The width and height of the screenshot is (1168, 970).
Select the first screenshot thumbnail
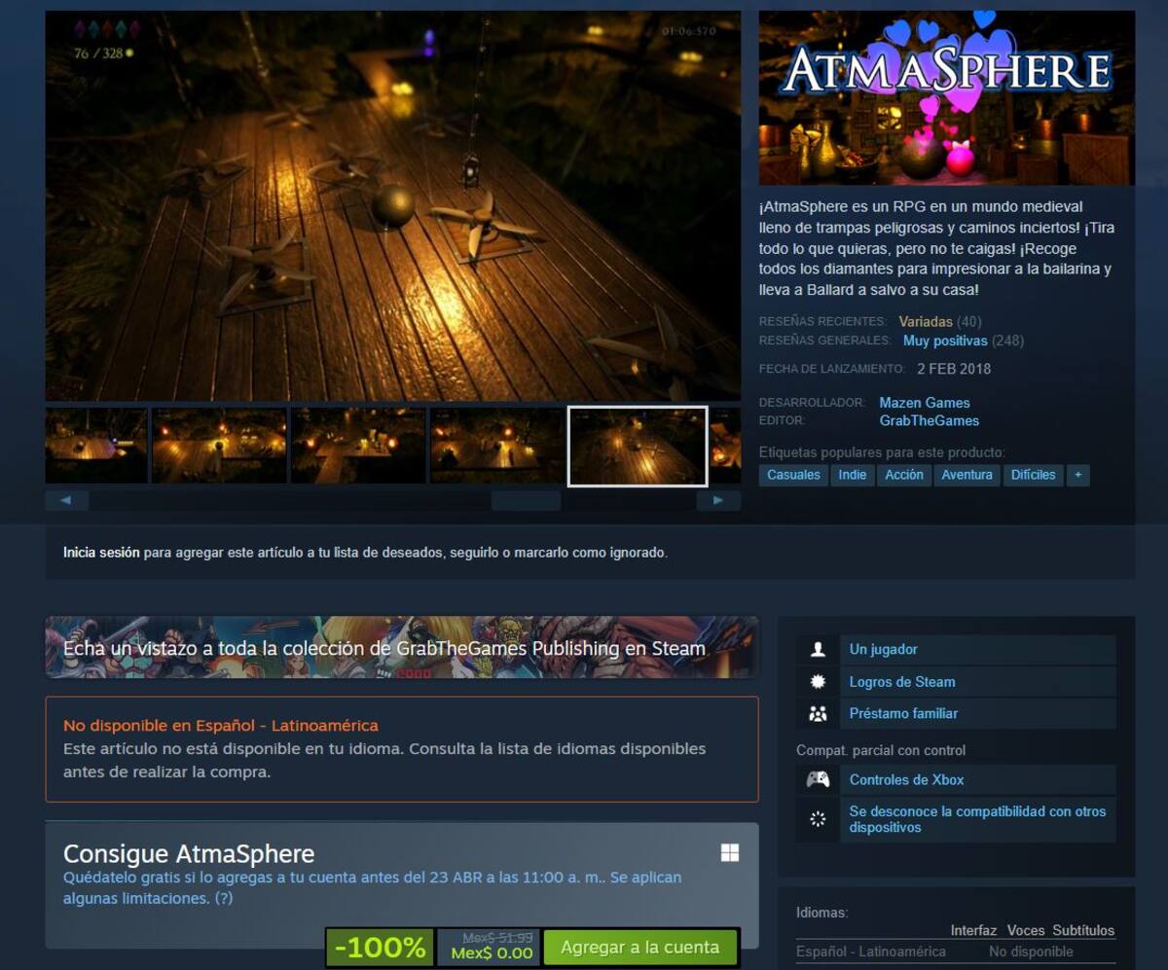pyautogui.click(x=96, y=446)
